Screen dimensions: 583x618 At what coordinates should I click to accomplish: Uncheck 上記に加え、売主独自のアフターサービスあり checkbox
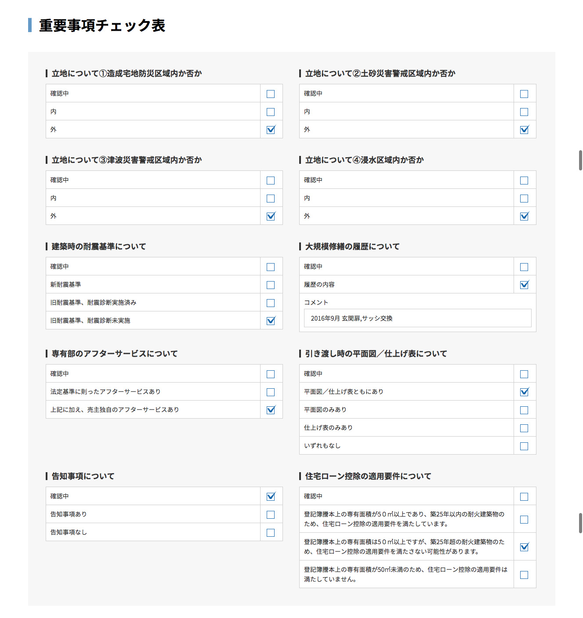(271, 410)
